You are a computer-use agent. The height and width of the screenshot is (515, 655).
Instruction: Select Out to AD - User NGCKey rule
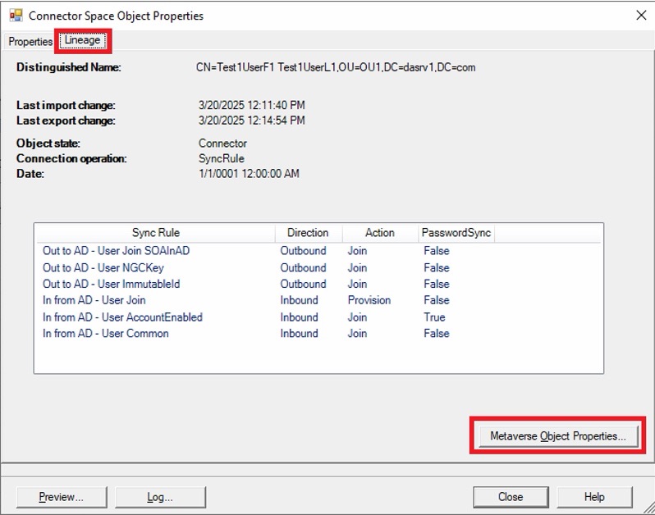[103, 268]
